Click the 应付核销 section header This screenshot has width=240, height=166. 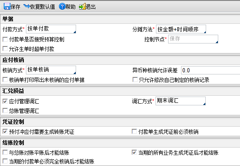point(13,60)
